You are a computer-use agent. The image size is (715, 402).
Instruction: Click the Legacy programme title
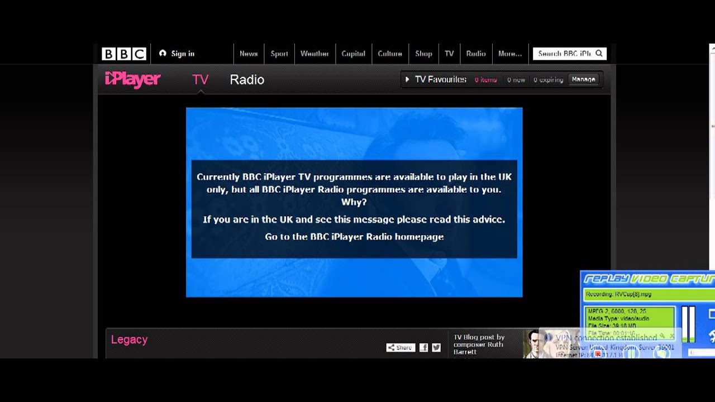pos(129,339)
